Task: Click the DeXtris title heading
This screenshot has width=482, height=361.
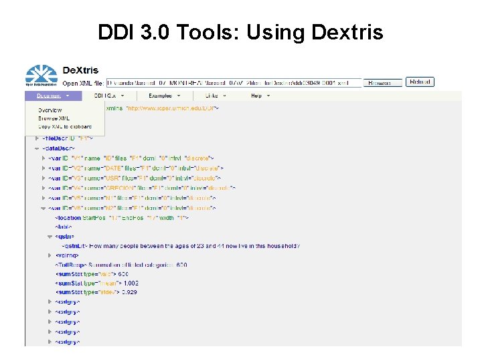Action: [x=80, y=70]
